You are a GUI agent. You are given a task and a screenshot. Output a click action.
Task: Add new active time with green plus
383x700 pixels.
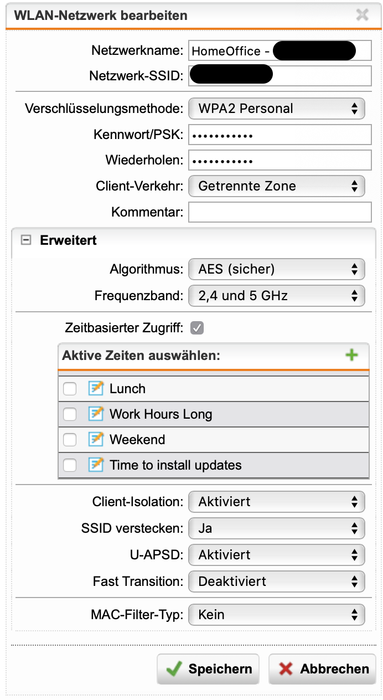pyautogui.click(x=351, y=355)
